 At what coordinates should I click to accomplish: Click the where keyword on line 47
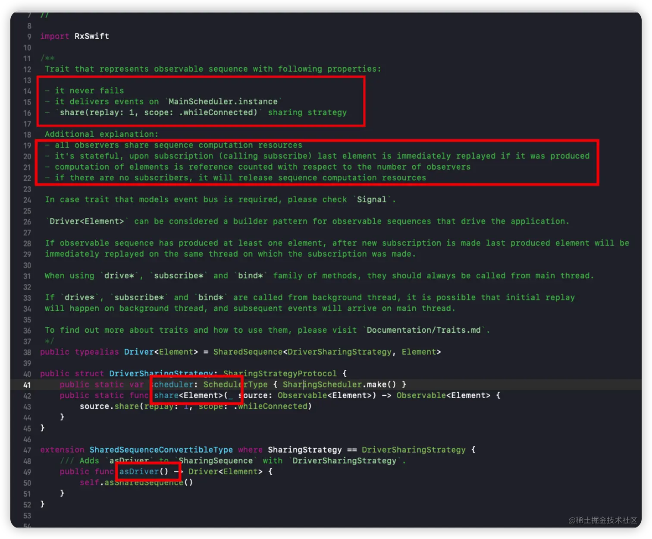(x=250, y=450)
